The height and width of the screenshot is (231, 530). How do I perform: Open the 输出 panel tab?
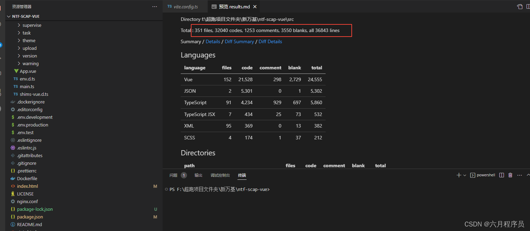(x=198, y=175)
